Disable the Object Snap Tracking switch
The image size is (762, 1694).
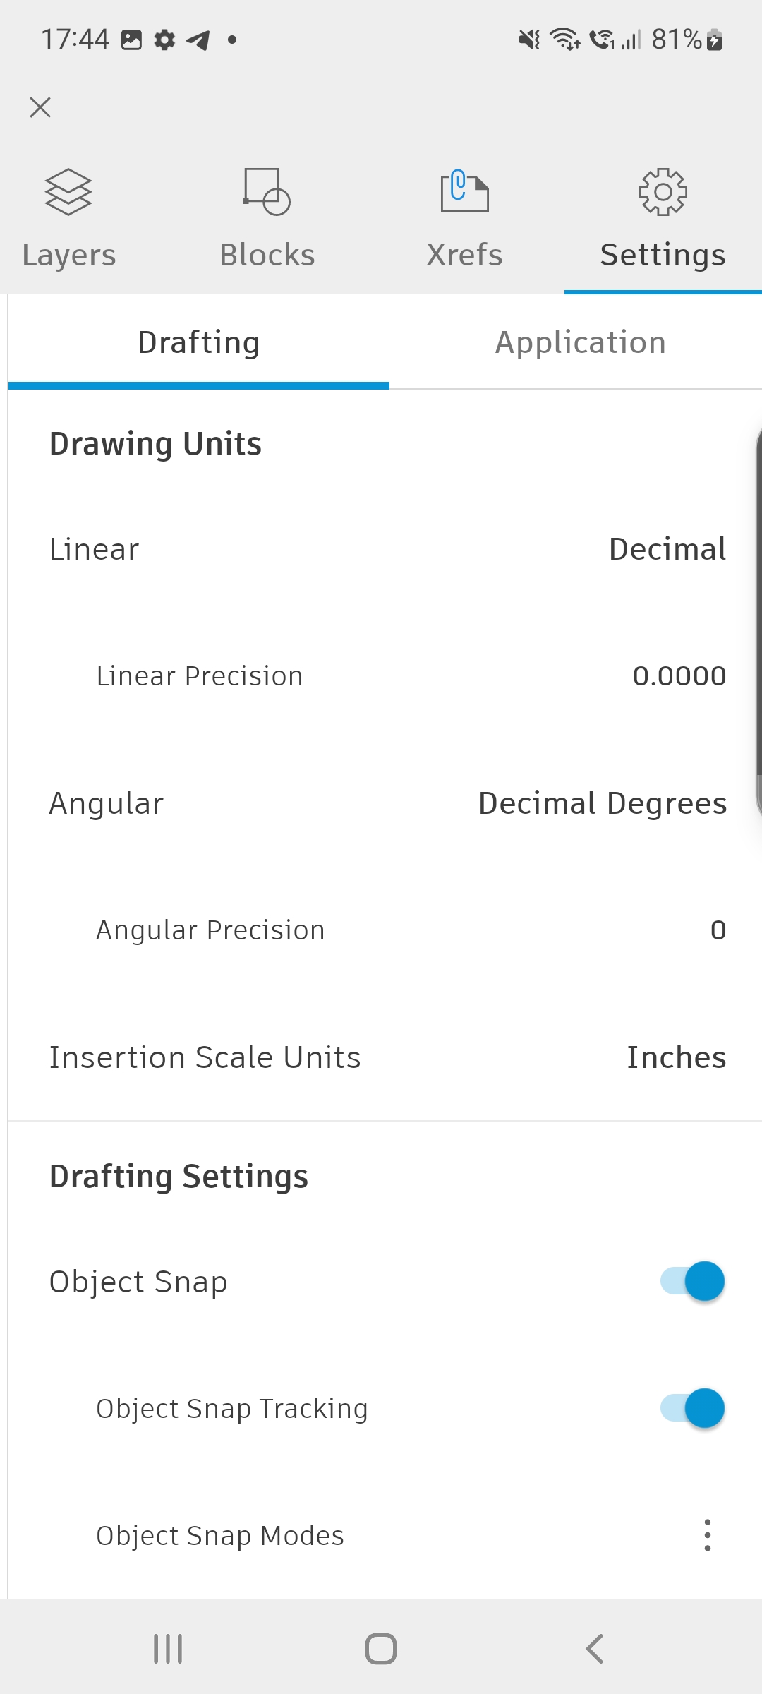[693, 1408]
